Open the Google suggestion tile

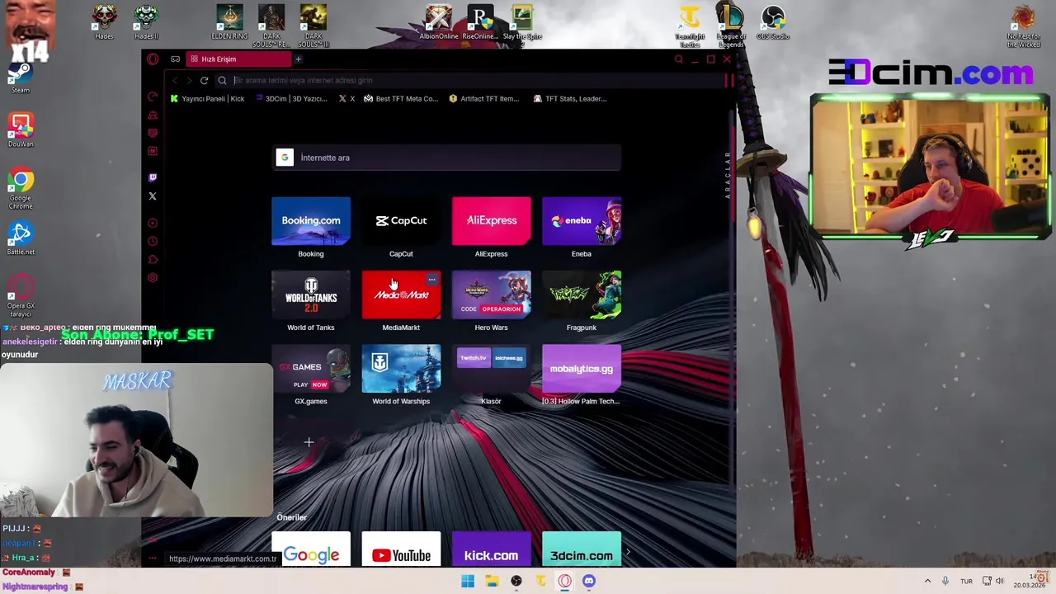click(x=311, y=550)
